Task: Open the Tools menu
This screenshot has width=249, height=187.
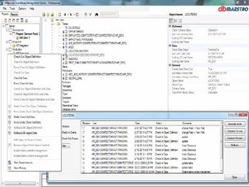Action: (12, 9)
